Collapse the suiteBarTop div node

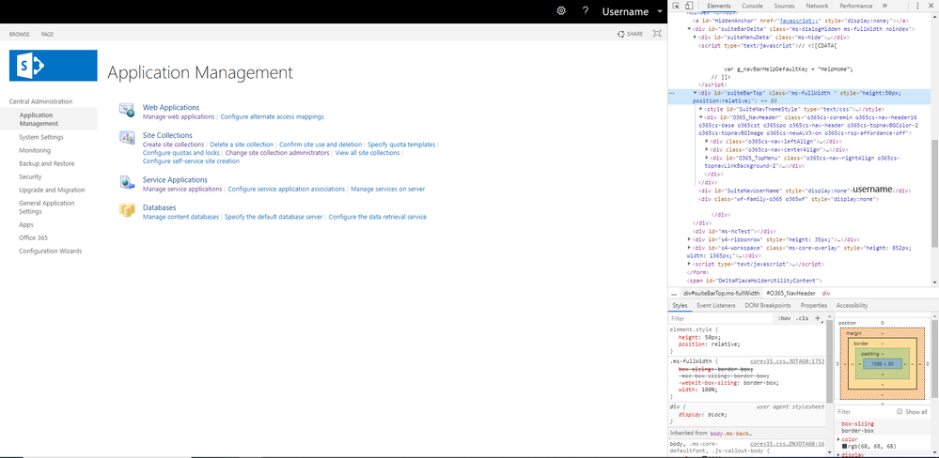click(696, 93)
